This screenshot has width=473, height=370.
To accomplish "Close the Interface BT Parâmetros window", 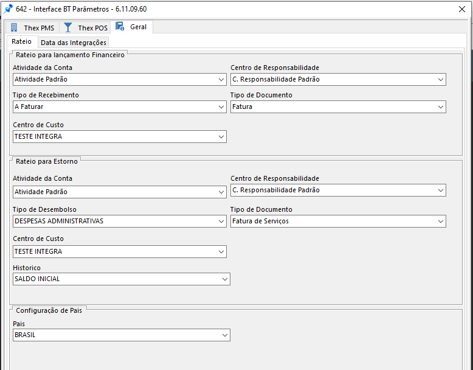I will 462,9.
